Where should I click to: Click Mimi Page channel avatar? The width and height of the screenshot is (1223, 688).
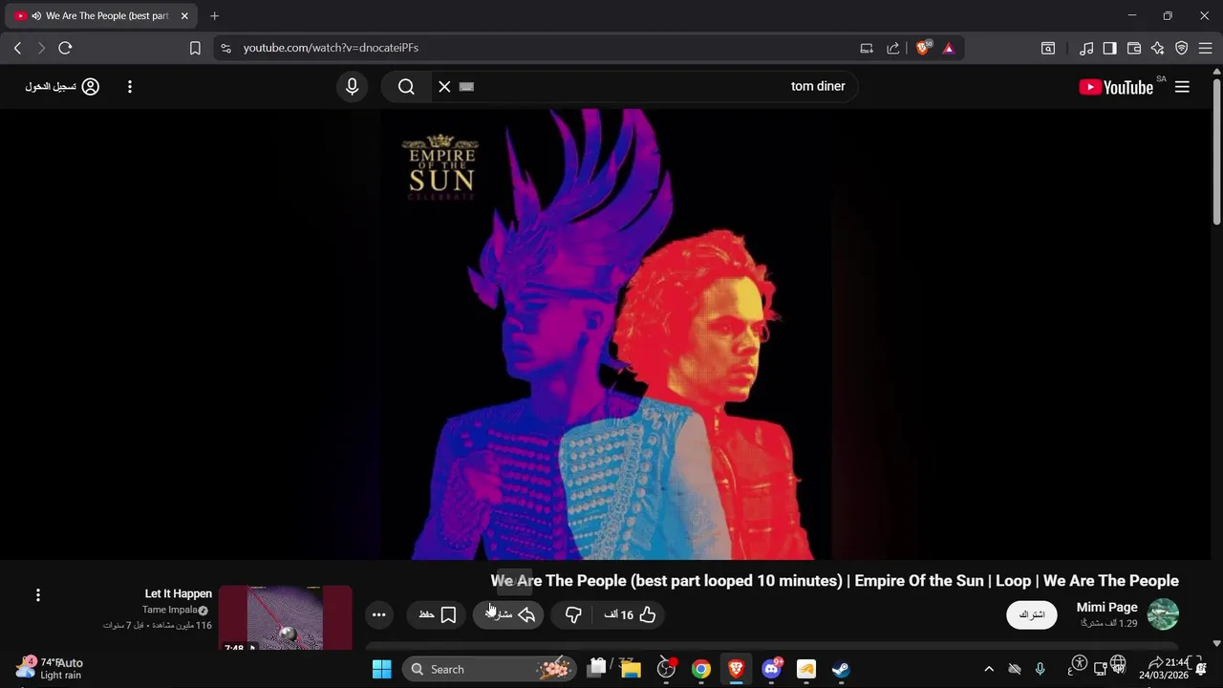tap(1163, 614)
